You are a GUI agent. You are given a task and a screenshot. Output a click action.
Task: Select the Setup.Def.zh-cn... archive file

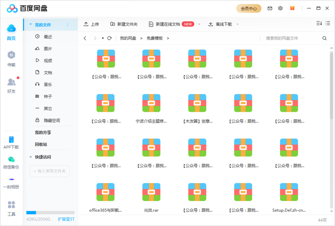[289, 197]
